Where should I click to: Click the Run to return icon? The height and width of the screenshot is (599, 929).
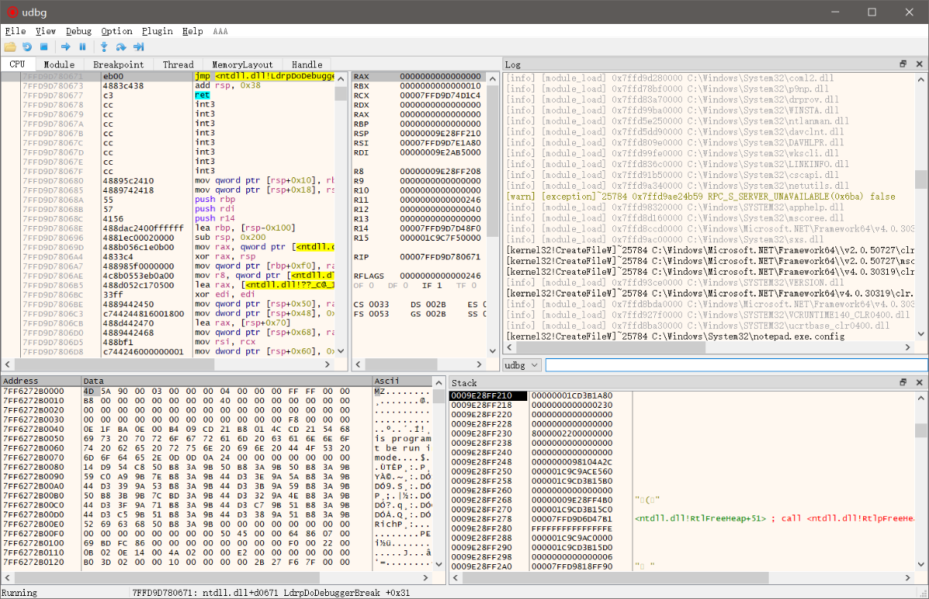click(139, 46)
